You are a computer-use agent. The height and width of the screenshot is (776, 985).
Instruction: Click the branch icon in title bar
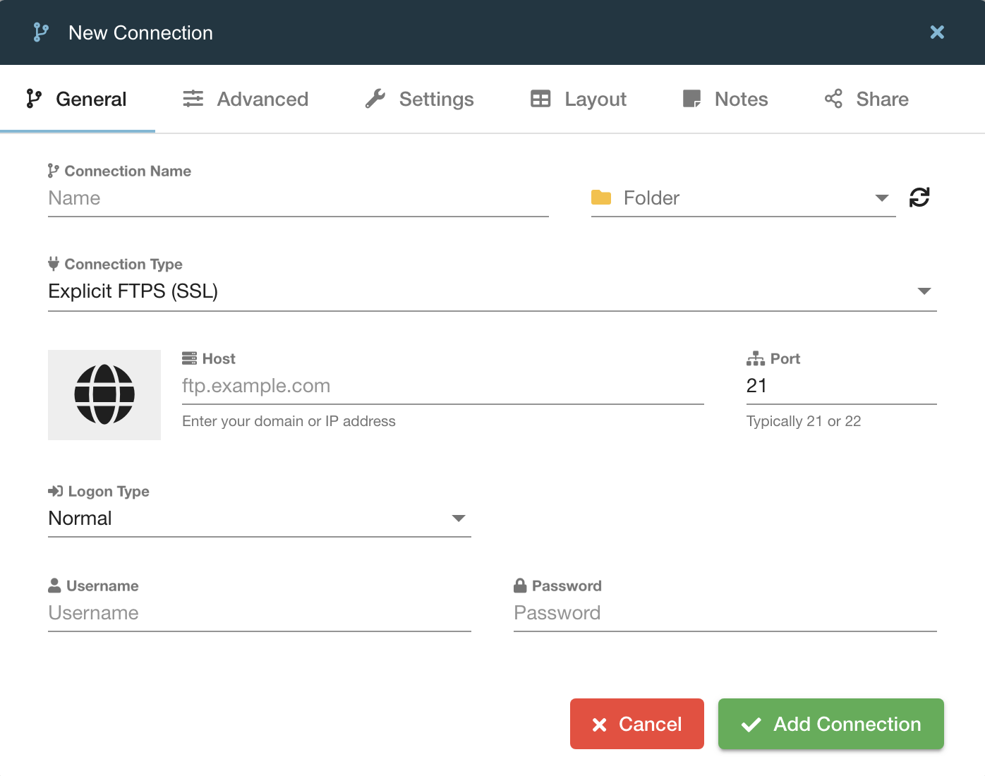(x=41, y=32)
